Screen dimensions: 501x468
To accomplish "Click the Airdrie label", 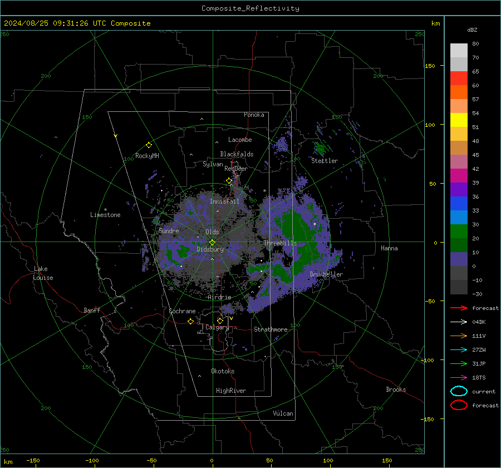I will click(219, 297).
